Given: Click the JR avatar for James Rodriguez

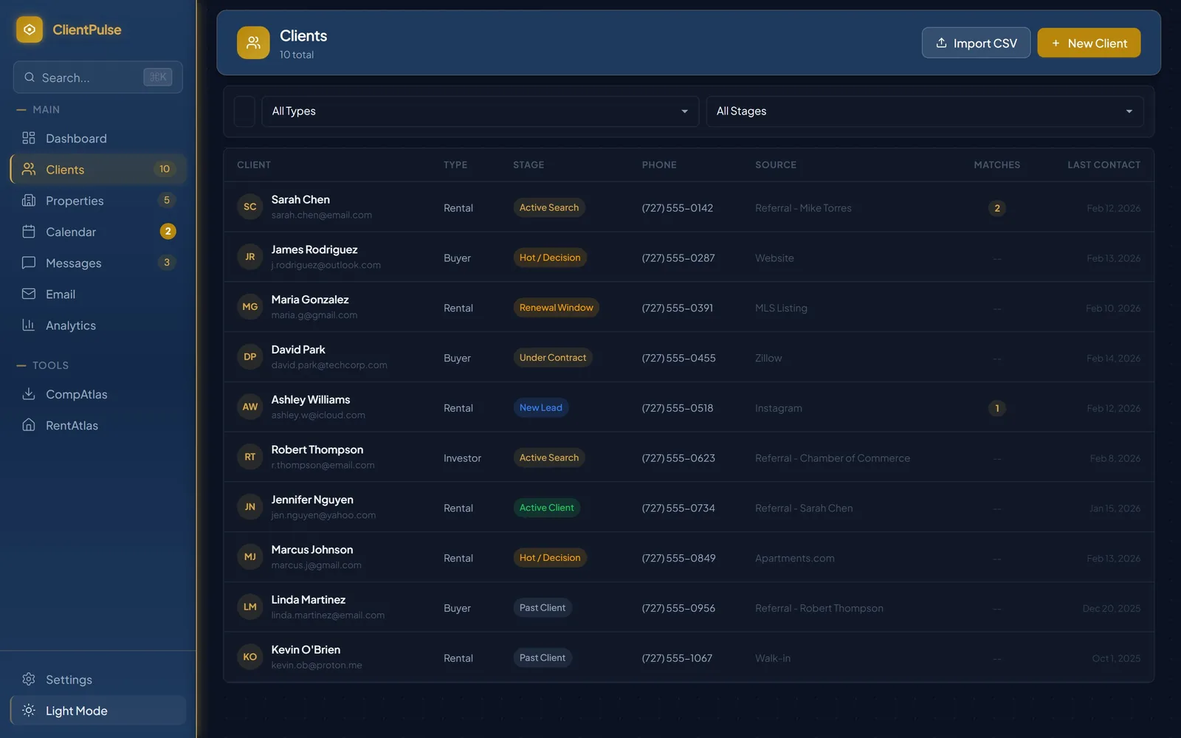Looking at the screenshot, I should tap(250, 257).
